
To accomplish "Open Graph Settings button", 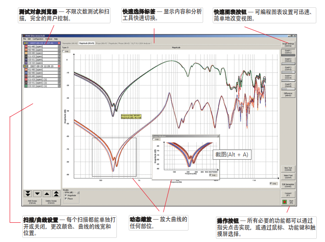I will 288,45.
